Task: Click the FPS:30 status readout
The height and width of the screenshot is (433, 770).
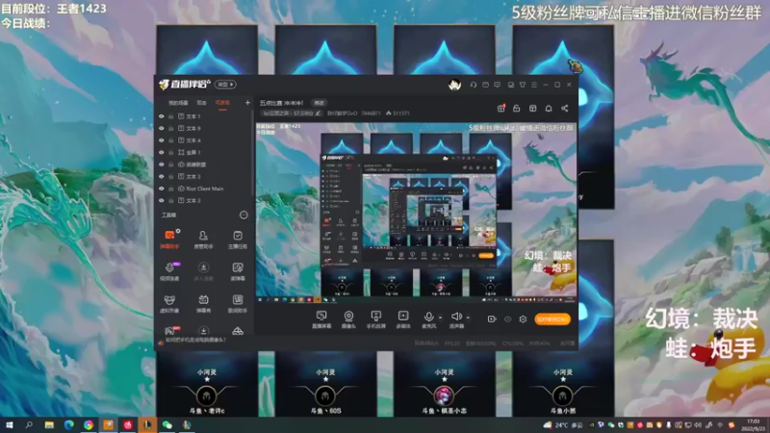Action: (x=451, y=344)
